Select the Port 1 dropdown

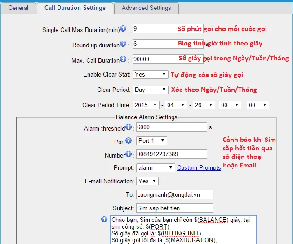151,141
